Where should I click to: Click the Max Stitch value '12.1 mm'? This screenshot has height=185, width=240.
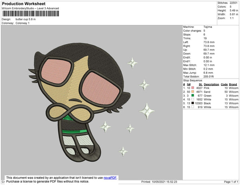(x=209, y=65)
